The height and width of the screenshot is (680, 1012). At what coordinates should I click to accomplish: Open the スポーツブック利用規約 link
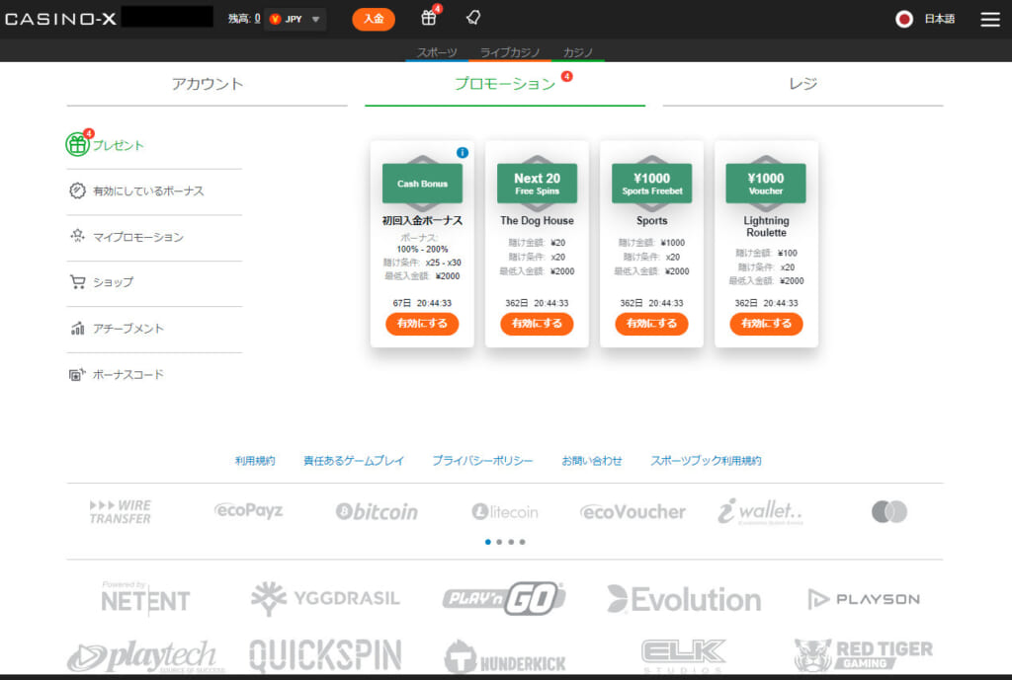point(706,461)
